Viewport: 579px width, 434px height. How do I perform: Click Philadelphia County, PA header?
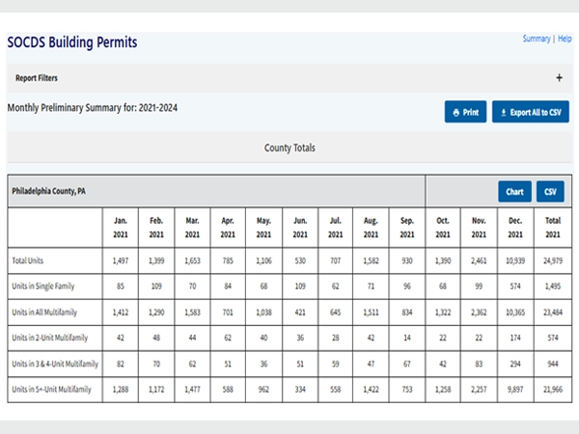(48, 191)
